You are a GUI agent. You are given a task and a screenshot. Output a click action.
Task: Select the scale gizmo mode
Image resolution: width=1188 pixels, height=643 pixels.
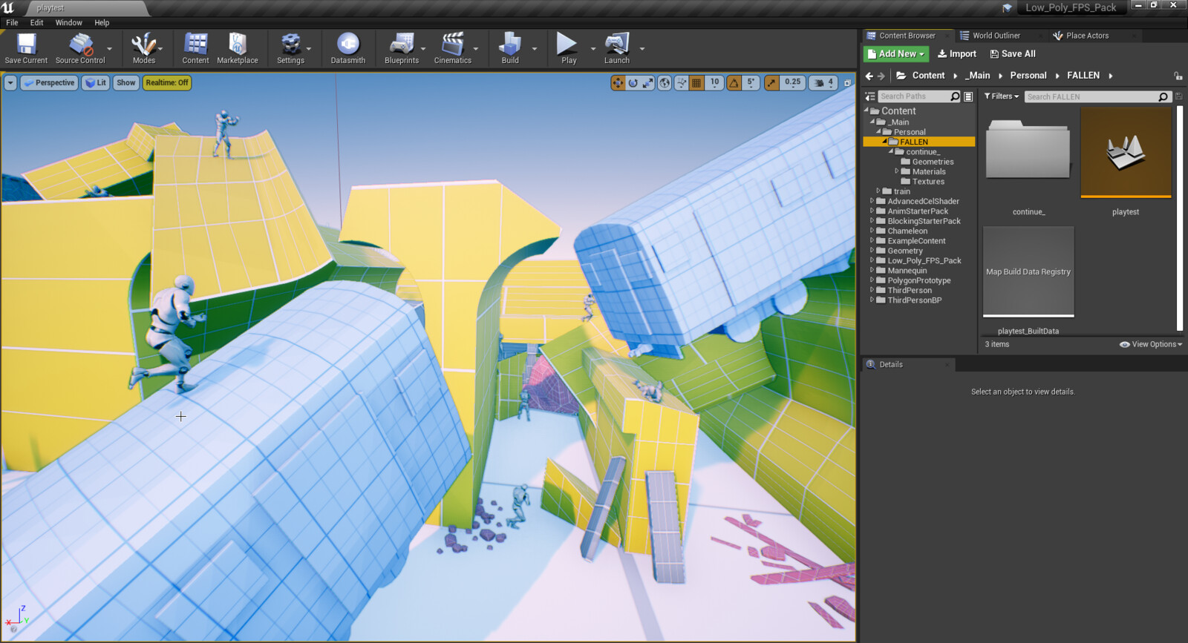[647, 83]
